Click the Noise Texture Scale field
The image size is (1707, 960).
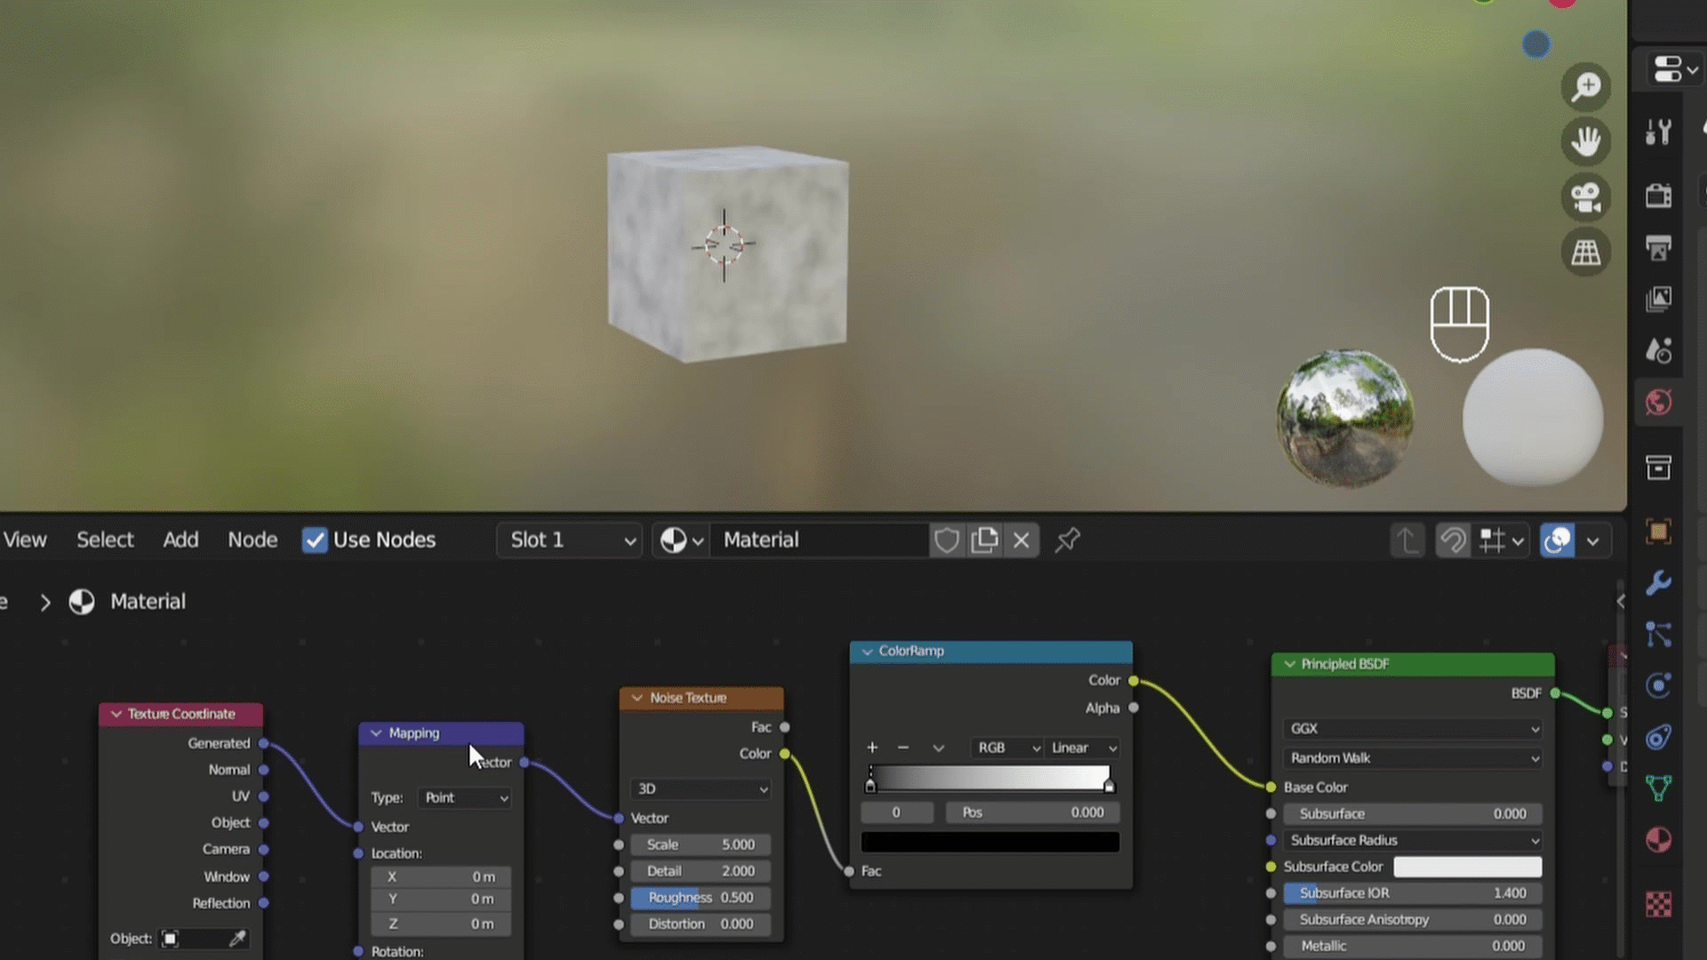click(x=701, y=844)
